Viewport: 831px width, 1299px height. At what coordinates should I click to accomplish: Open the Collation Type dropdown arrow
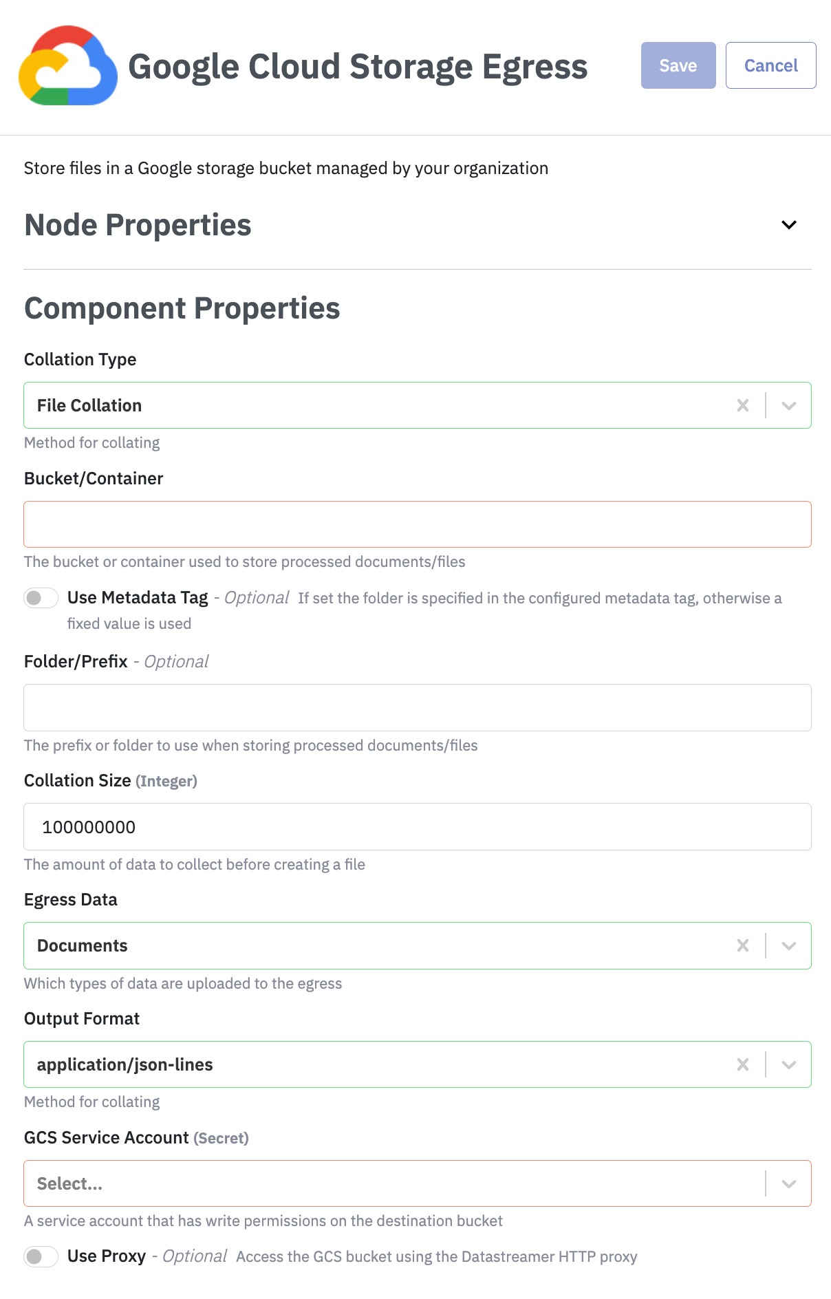pyautogui.click(x=789, y=405)
